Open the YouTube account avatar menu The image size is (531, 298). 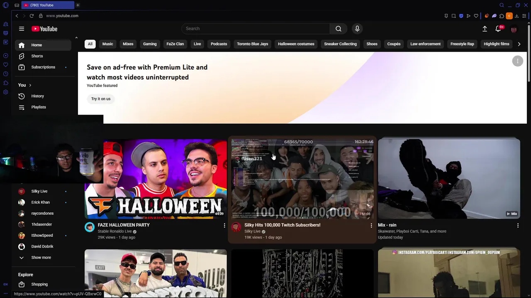click(514, 29)
